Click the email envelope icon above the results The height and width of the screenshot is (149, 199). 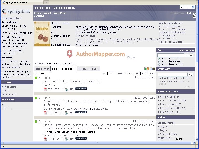pyautogui.click(x=151, y=69)
